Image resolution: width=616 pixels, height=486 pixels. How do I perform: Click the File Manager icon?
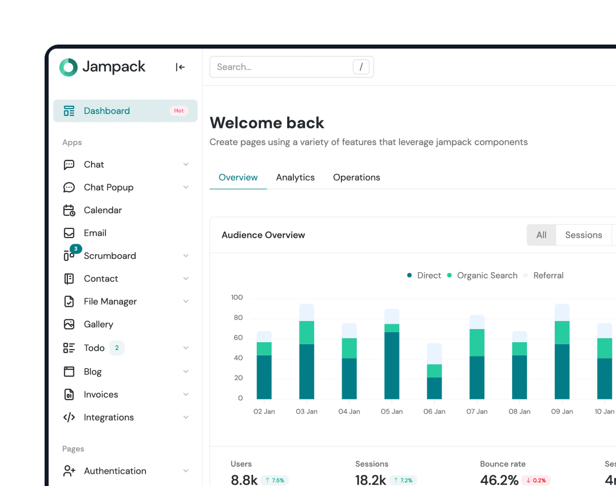pyautogui.click(x=69, y=301)
